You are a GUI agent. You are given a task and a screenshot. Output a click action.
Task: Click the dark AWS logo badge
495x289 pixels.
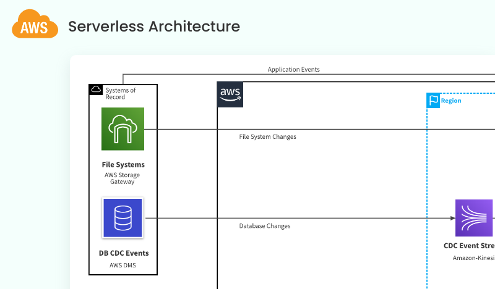tap(230, 94)
